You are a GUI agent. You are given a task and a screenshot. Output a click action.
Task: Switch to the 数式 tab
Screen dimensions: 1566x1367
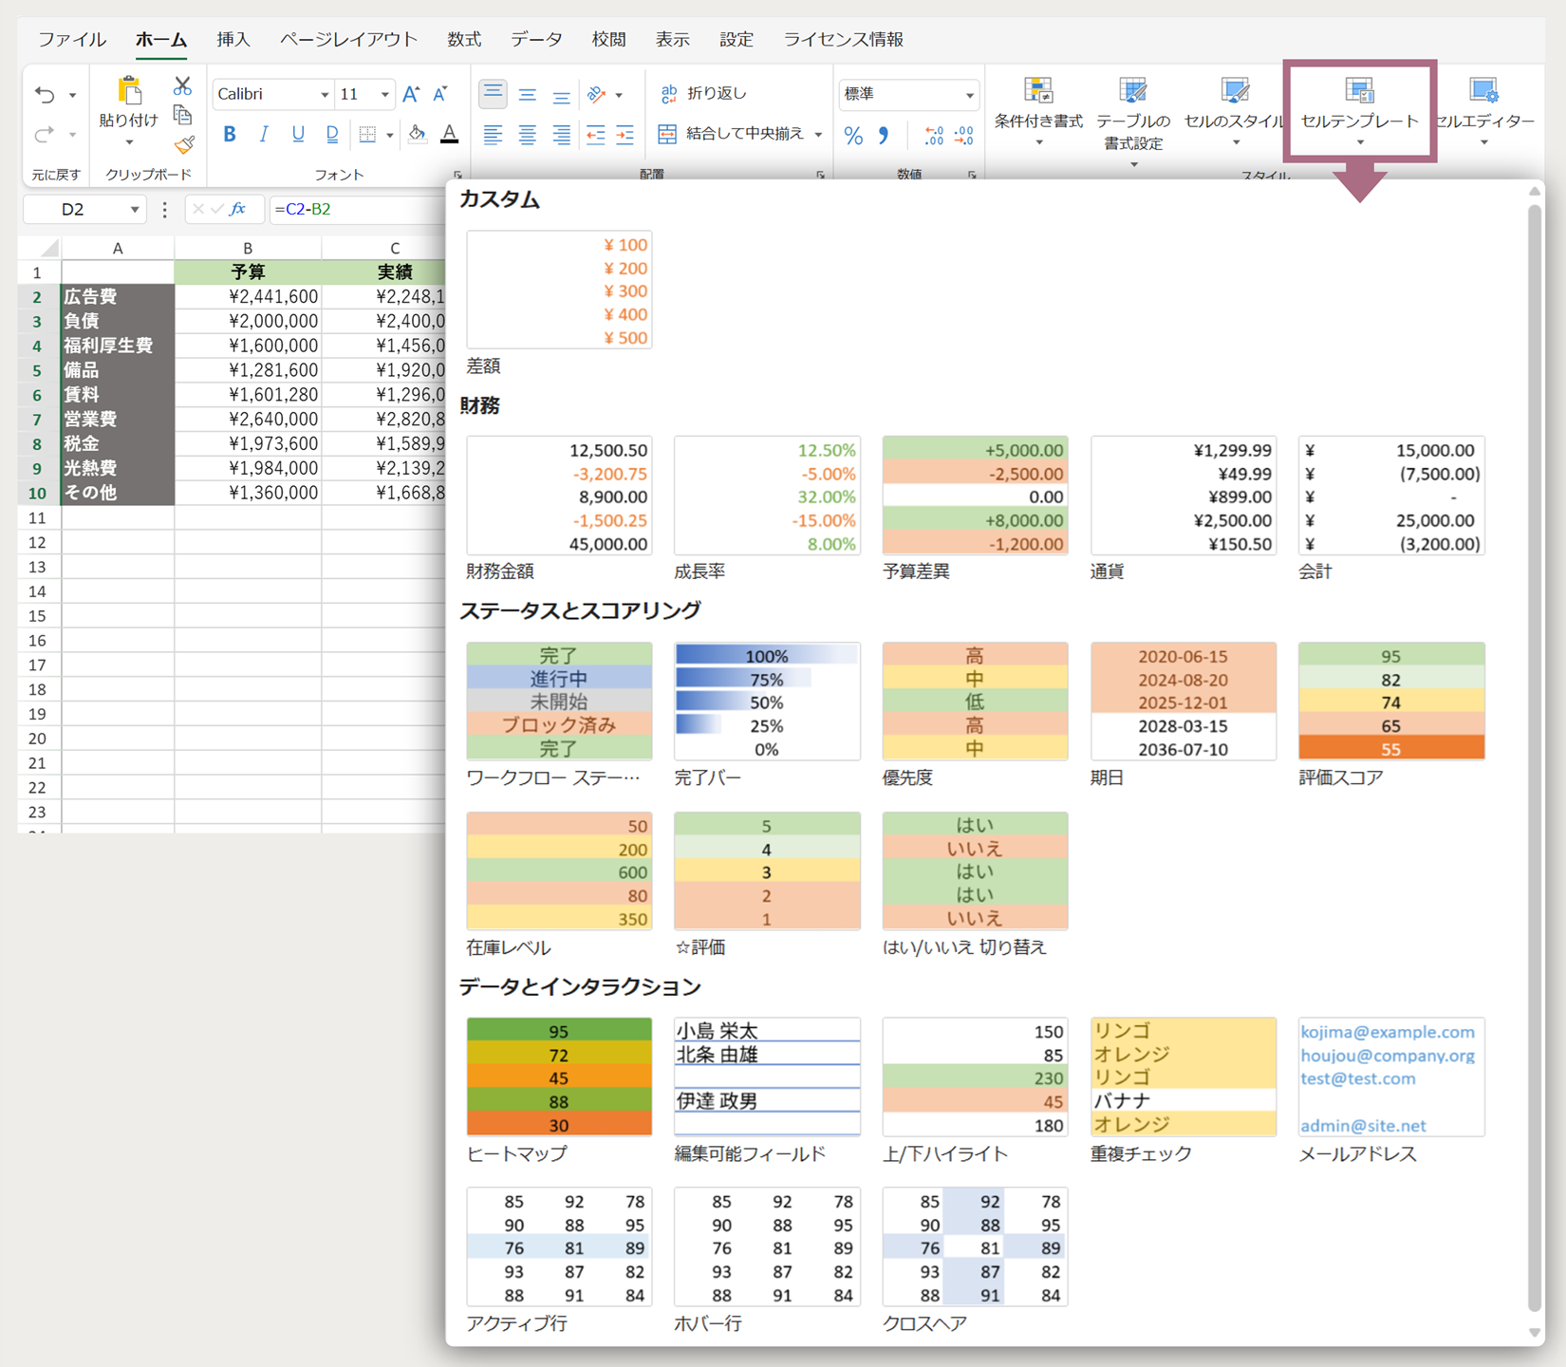coord(464,40)
